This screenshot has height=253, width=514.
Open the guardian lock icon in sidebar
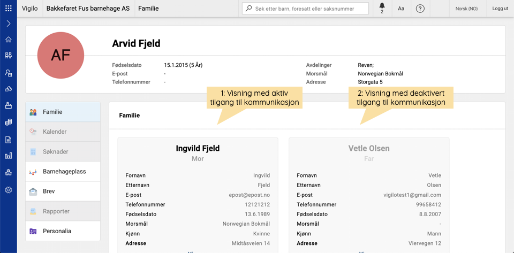(9, 73)
